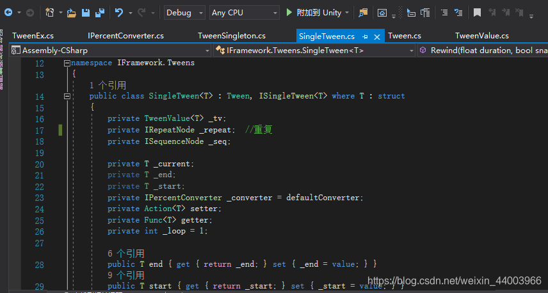The height and width of the screenshot is (293, 548).
Task: Click the Navigate Forward arrow icon
Action: [x=30, y=13]
